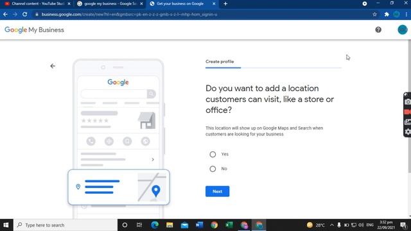This screenshot has height=231, width=411.
Task: Click the ENG language indicator
Action: (x=370, y=225)
